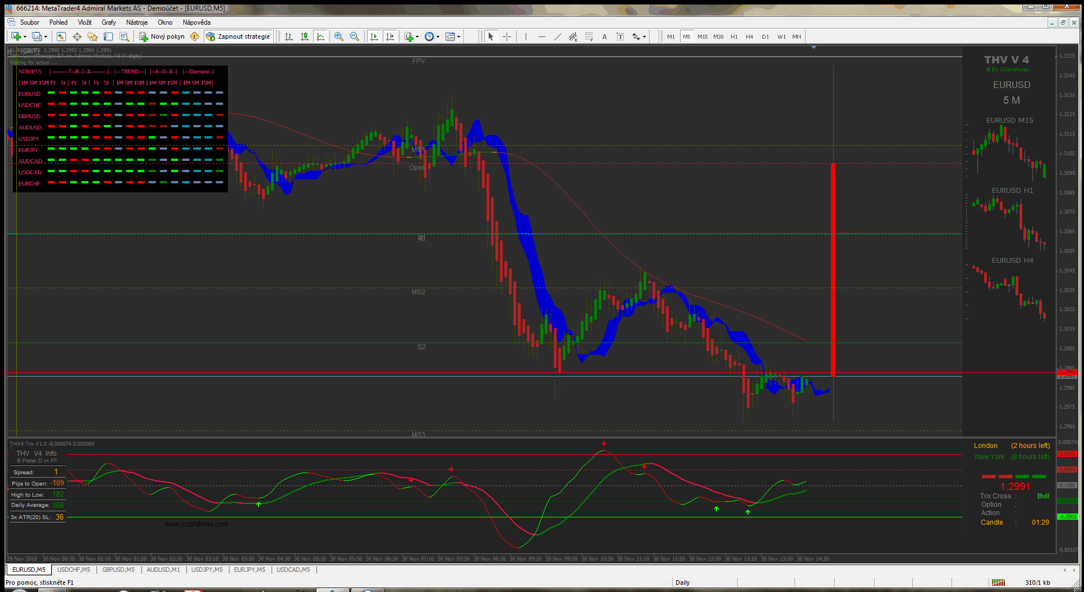Select the horizontal line drawing tool
This screenshot has width=1084, height=592.
(541, 36)
